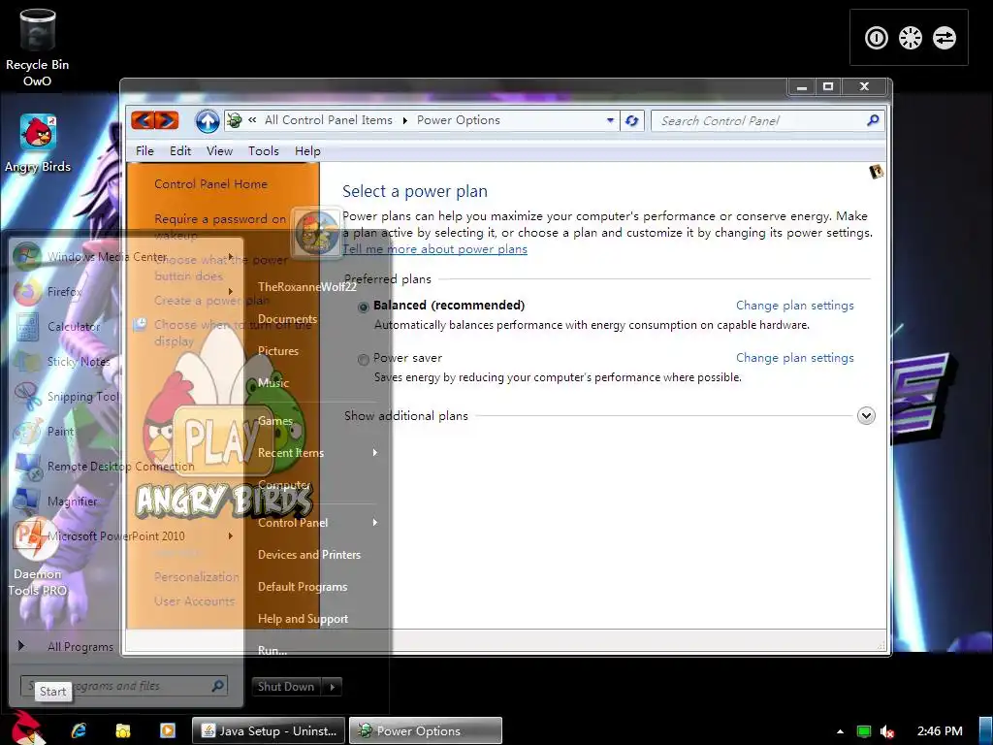
Task: Open the address bar history dropdown
Action: (x=610, y=120)
